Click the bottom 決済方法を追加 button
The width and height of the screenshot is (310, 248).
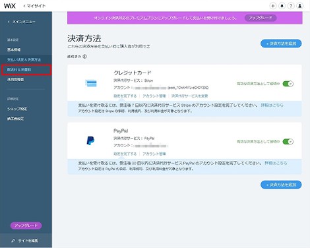click(x=281, y=185)
